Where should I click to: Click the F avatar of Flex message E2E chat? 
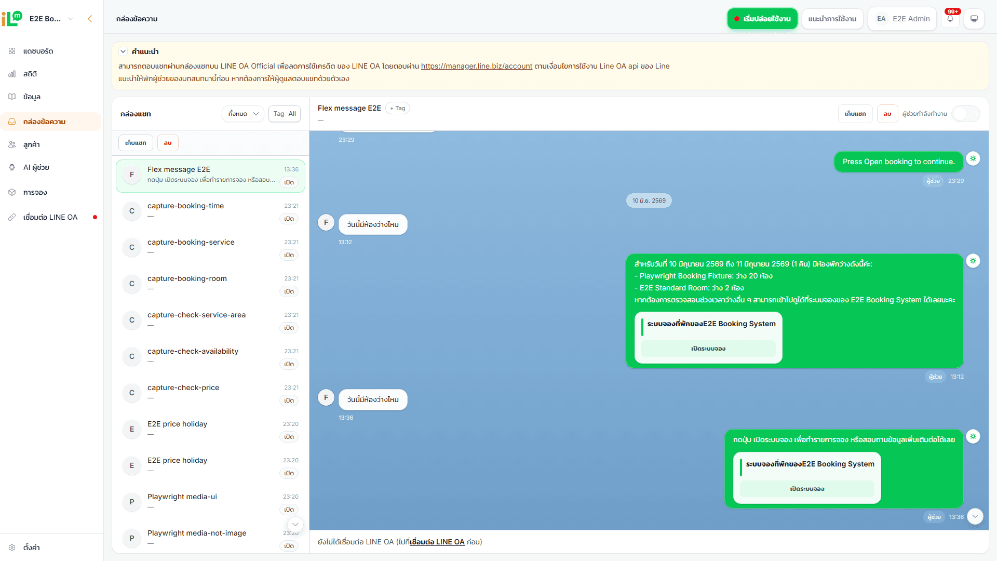[132, 175]
